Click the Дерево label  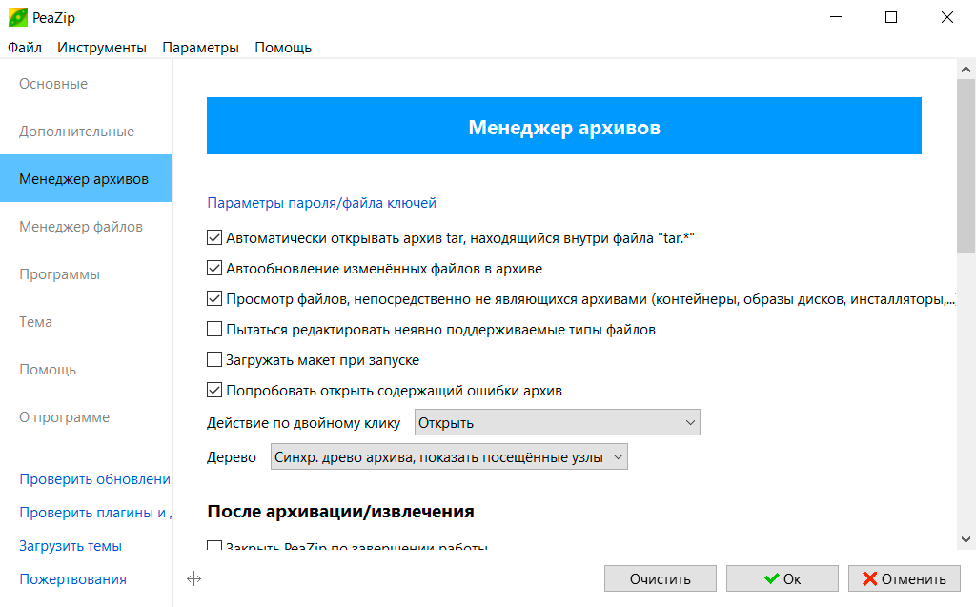[232, 457]
